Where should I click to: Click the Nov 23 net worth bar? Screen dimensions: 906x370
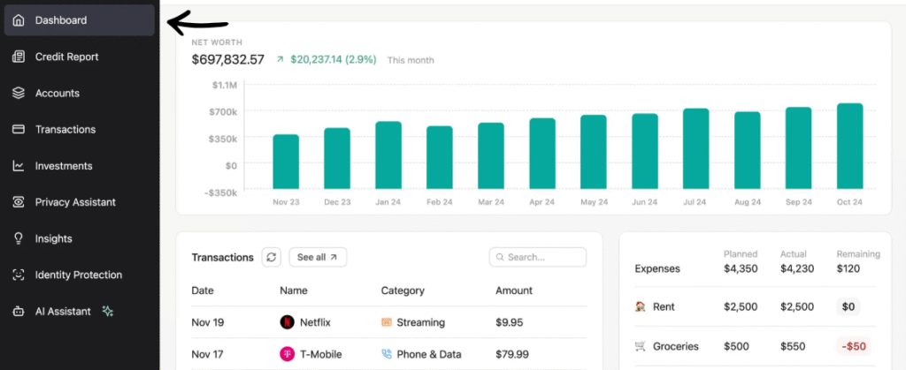[x=285, y=162]
